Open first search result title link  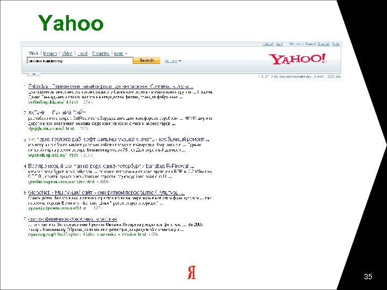(111, 86)
